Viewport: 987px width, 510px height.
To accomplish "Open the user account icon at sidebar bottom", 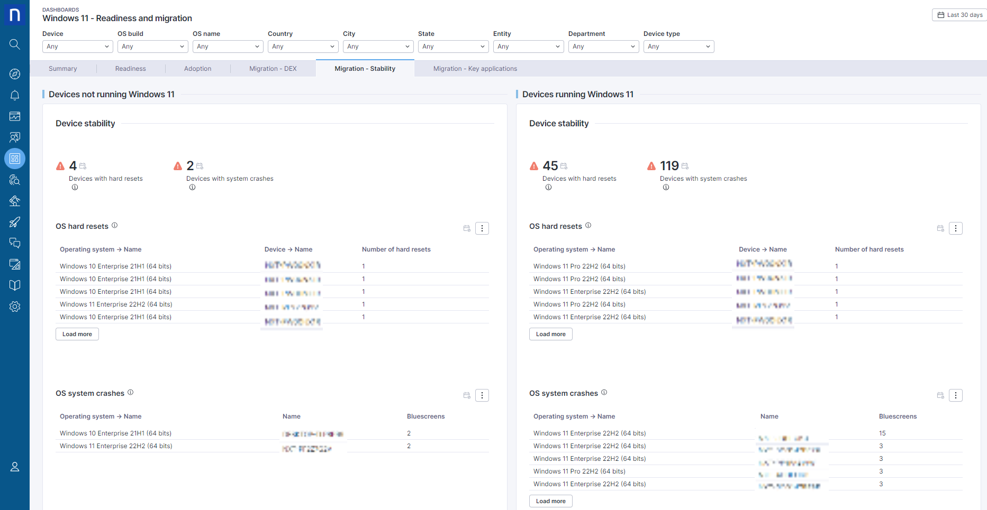I will point(15,467).
